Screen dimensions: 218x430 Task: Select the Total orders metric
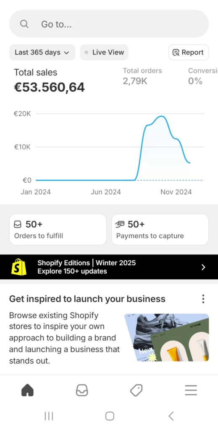tap(142, 76)
